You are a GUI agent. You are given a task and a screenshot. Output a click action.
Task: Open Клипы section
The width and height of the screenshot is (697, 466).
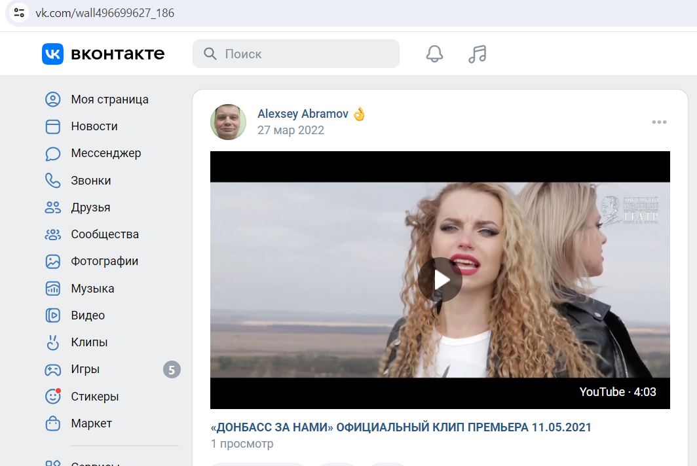point(89,342)
